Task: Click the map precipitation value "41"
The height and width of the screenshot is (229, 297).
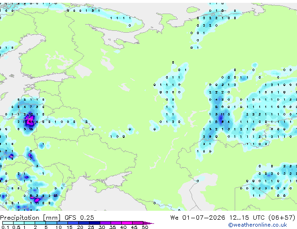Action: 31,122
